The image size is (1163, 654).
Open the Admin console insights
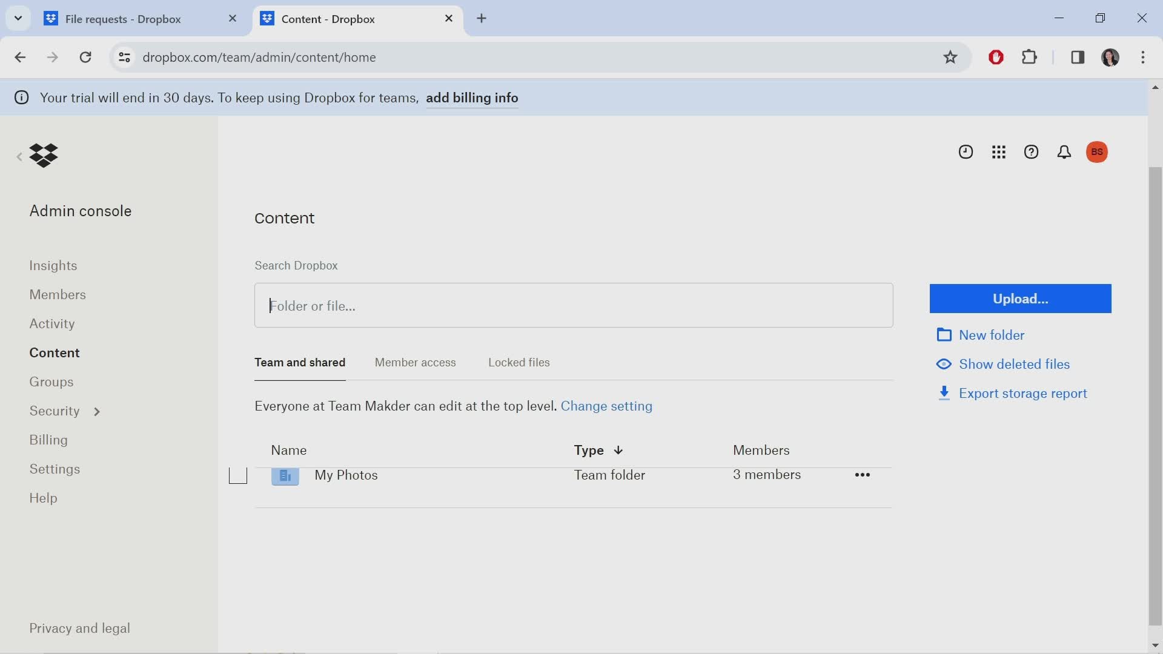coord(53,265)
